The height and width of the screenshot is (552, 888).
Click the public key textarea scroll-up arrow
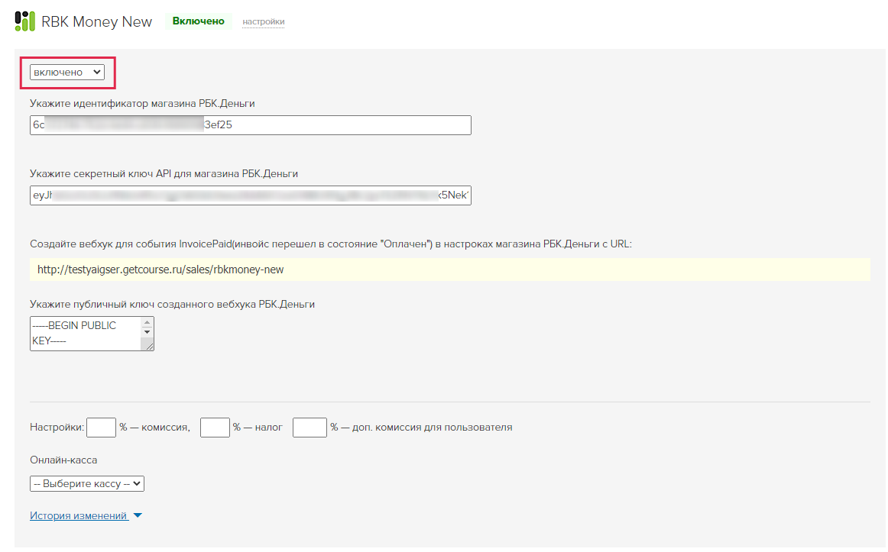pos(147,322)
